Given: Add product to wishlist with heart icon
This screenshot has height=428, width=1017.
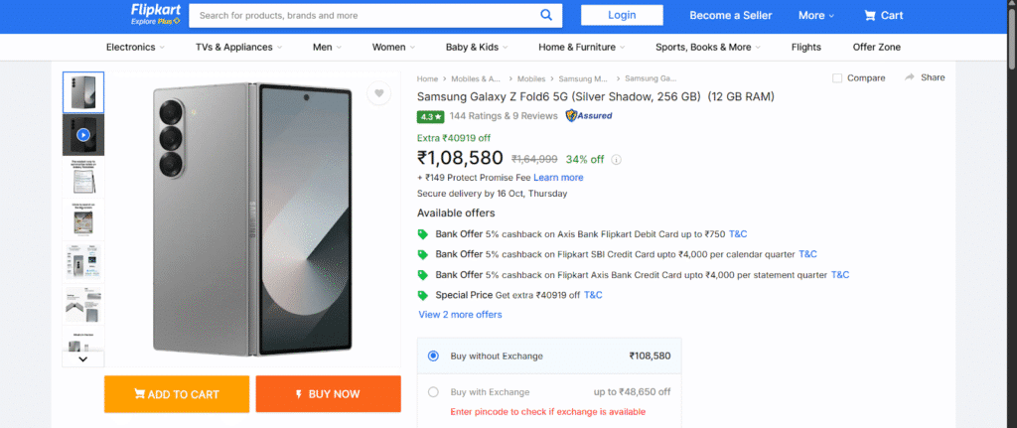Looking at the screenshot, I should point(378,93).
